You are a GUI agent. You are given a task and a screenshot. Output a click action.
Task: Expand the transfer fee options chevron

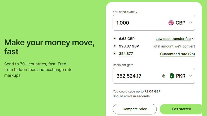(x=193, y=39)
